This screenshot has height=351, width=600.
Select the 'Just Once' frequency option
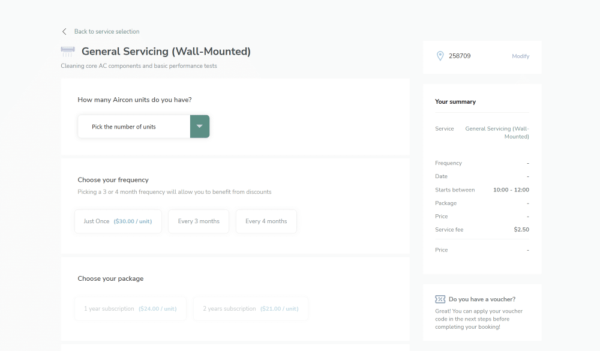118,221
